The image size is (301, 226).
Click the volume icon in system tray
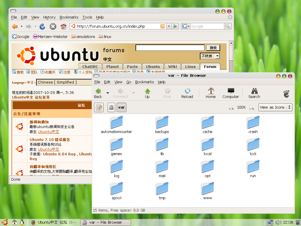[x=278, y=222]
